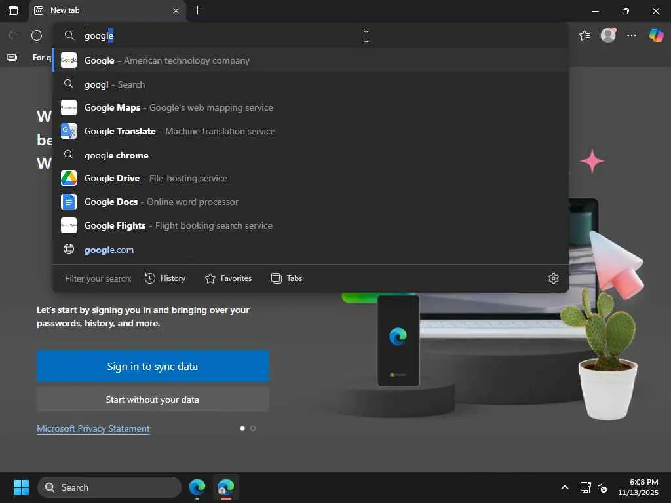Open search suggestion settings gear
671x503 pixels.
point(553,278)
